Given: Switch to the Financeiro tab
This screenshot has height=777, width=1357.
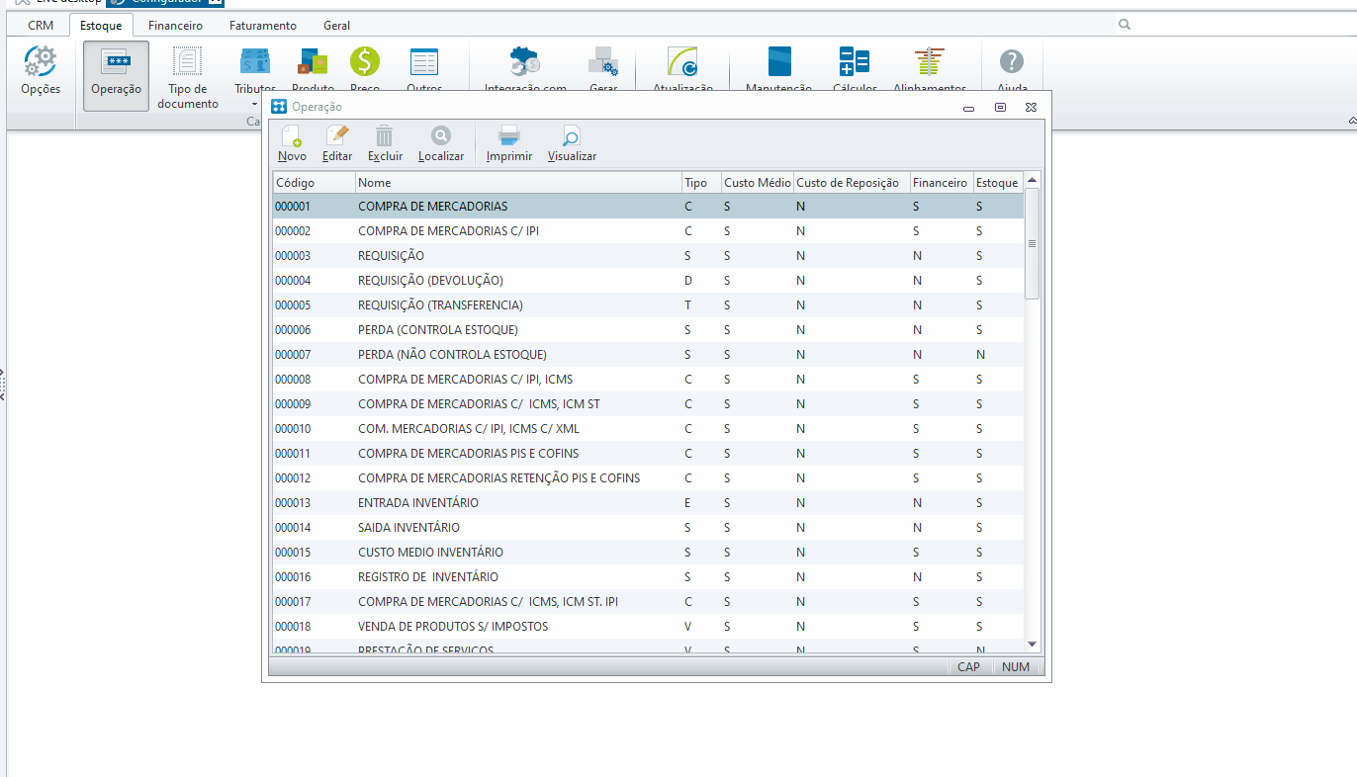Looking at the screenshot, I should click(175, 25).
